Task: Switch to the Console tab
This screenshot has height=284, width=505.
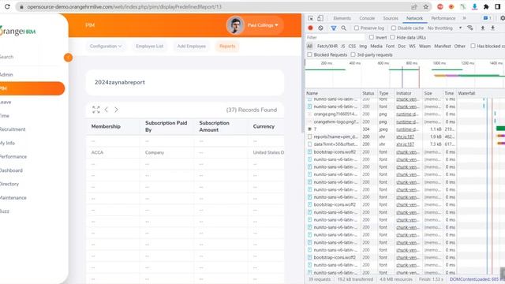Action: [367, 18]
